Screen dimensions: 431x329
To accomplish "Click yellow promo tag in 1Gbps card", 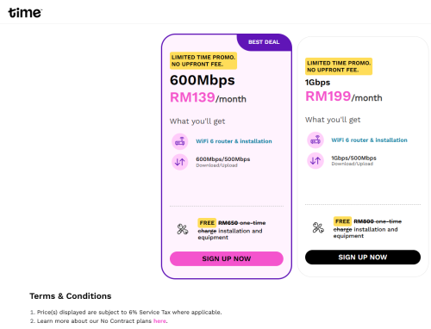I will (339, 66).
